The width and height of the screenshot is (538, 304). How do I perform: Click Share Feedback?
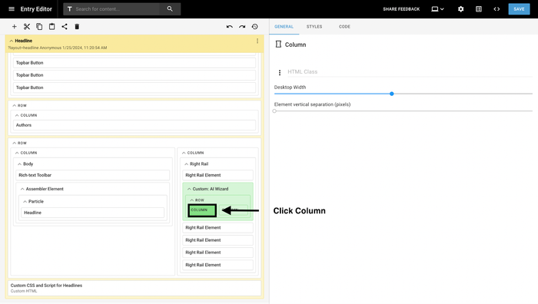click(x=401, y=9)
